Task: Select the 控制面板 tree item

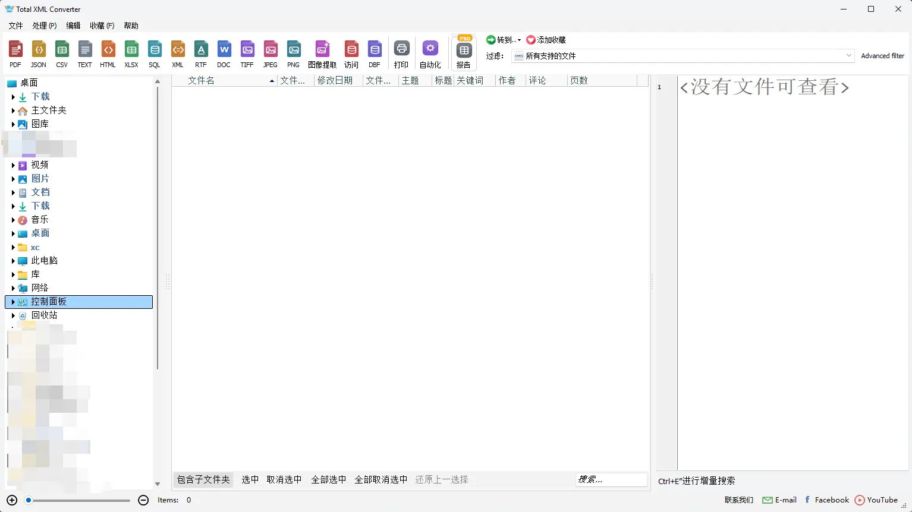Action: [x=79, y=302]
